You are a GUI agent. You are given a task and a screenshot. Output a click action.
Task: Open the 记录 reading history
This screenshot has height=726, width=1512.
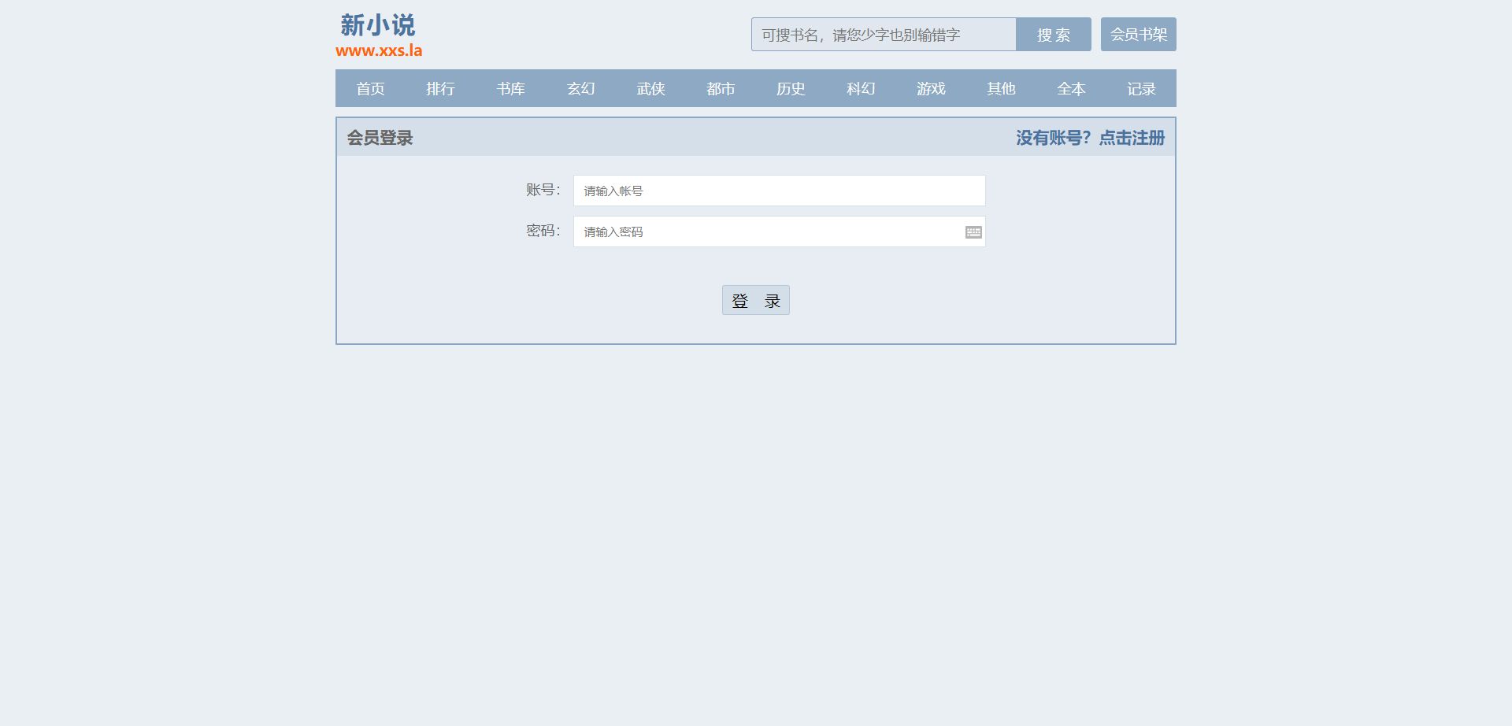(x=1141, y=89)
